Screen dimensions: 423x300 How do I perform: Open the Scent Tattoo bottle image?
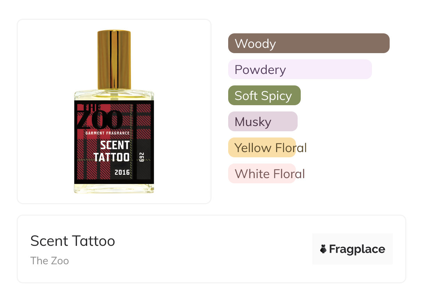pyautogui.click(x=114, y=111)
